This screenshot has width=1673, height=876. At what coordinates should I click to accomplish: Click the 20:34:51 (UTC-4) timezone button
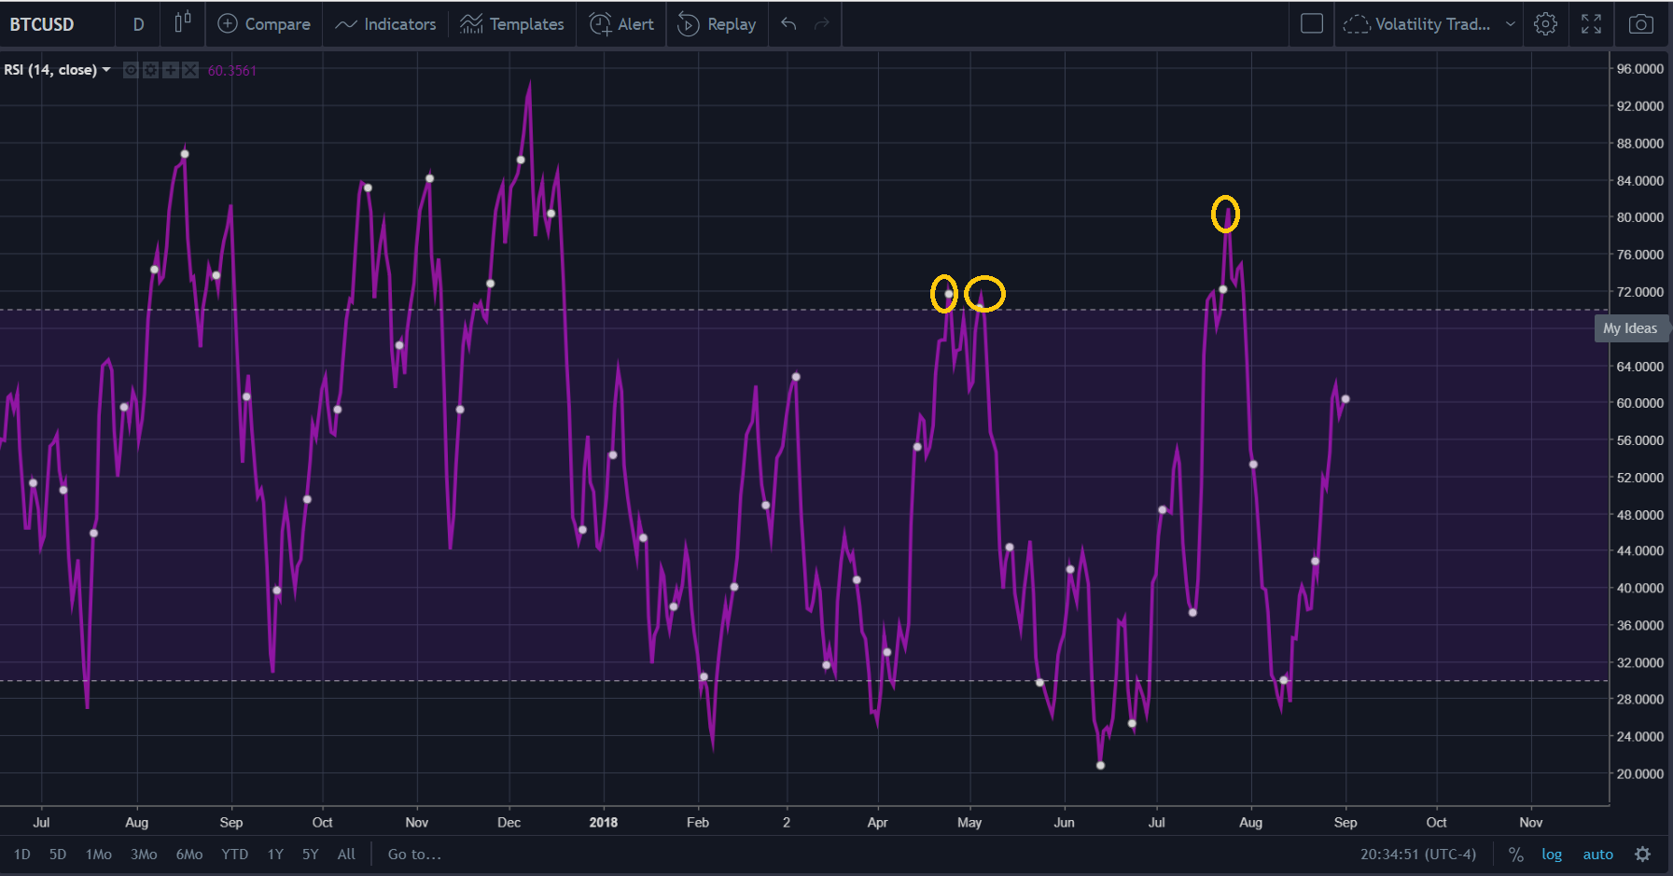[x=1418, y=855]
